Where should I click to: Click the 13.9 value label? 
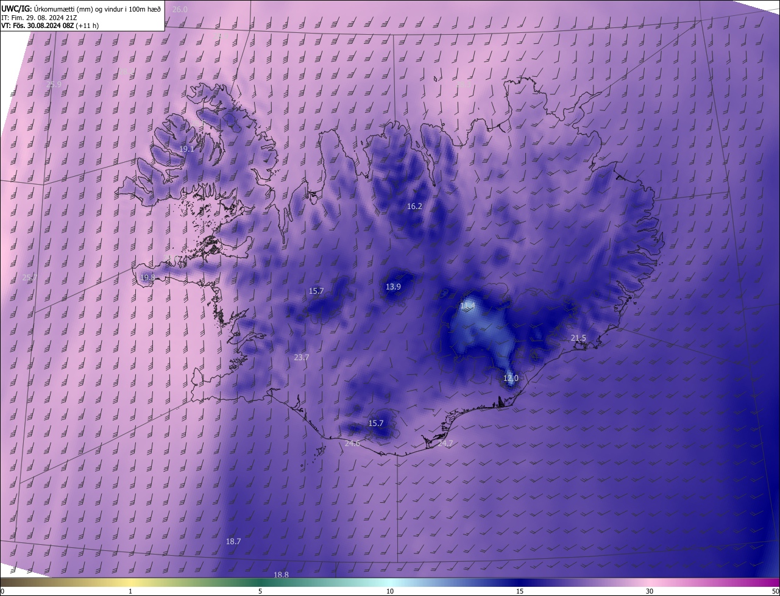tap(393, 287)
